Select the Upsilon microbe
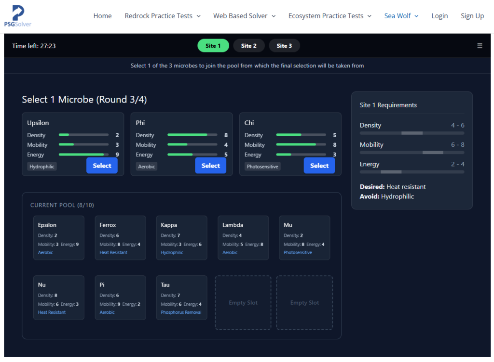494x362 pixels. 102,166
